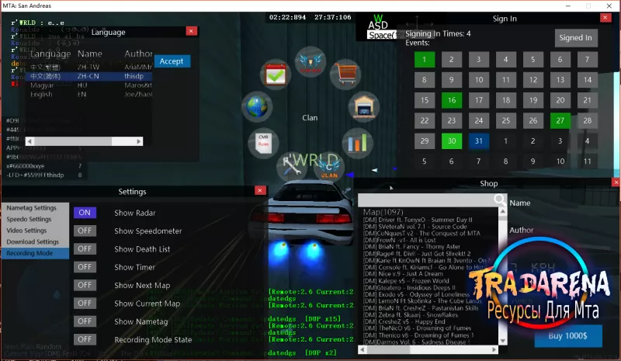The image size is (621, 361).
Task: Select map FrowN -v1- All is Lost
Action: pyautogui.click(x=399, y=240)
